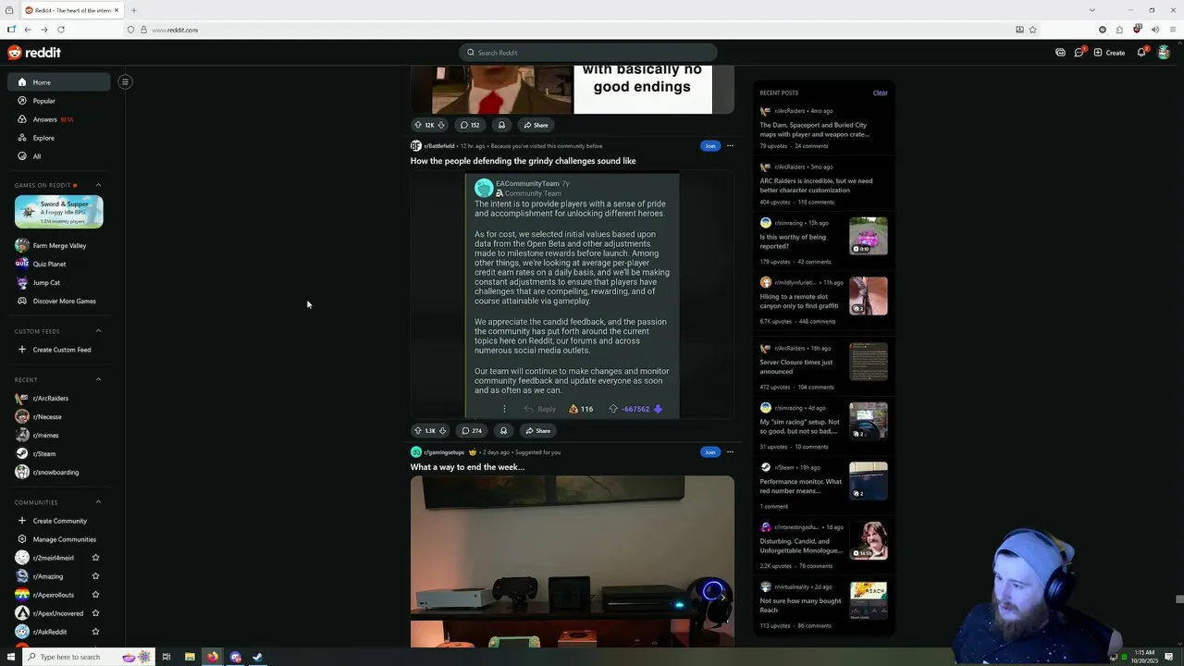The width and height of the screenshot is (1184, 666).
Task: Open the Home feed
Action: (59, 82)
